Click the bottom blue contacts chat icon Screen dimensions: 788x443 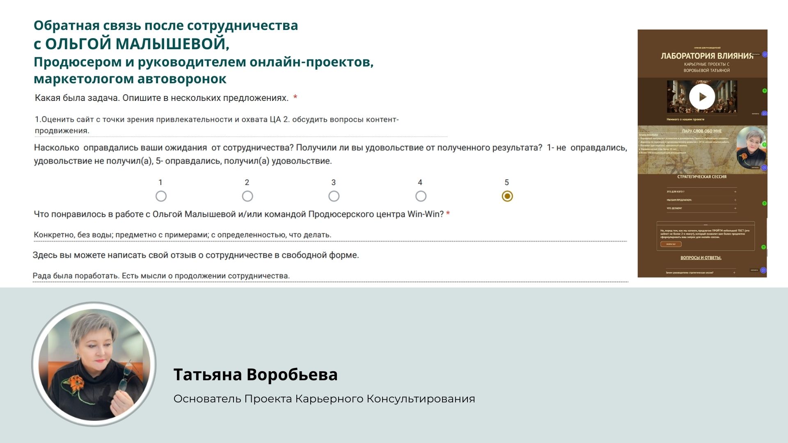(x=763, y=270)
